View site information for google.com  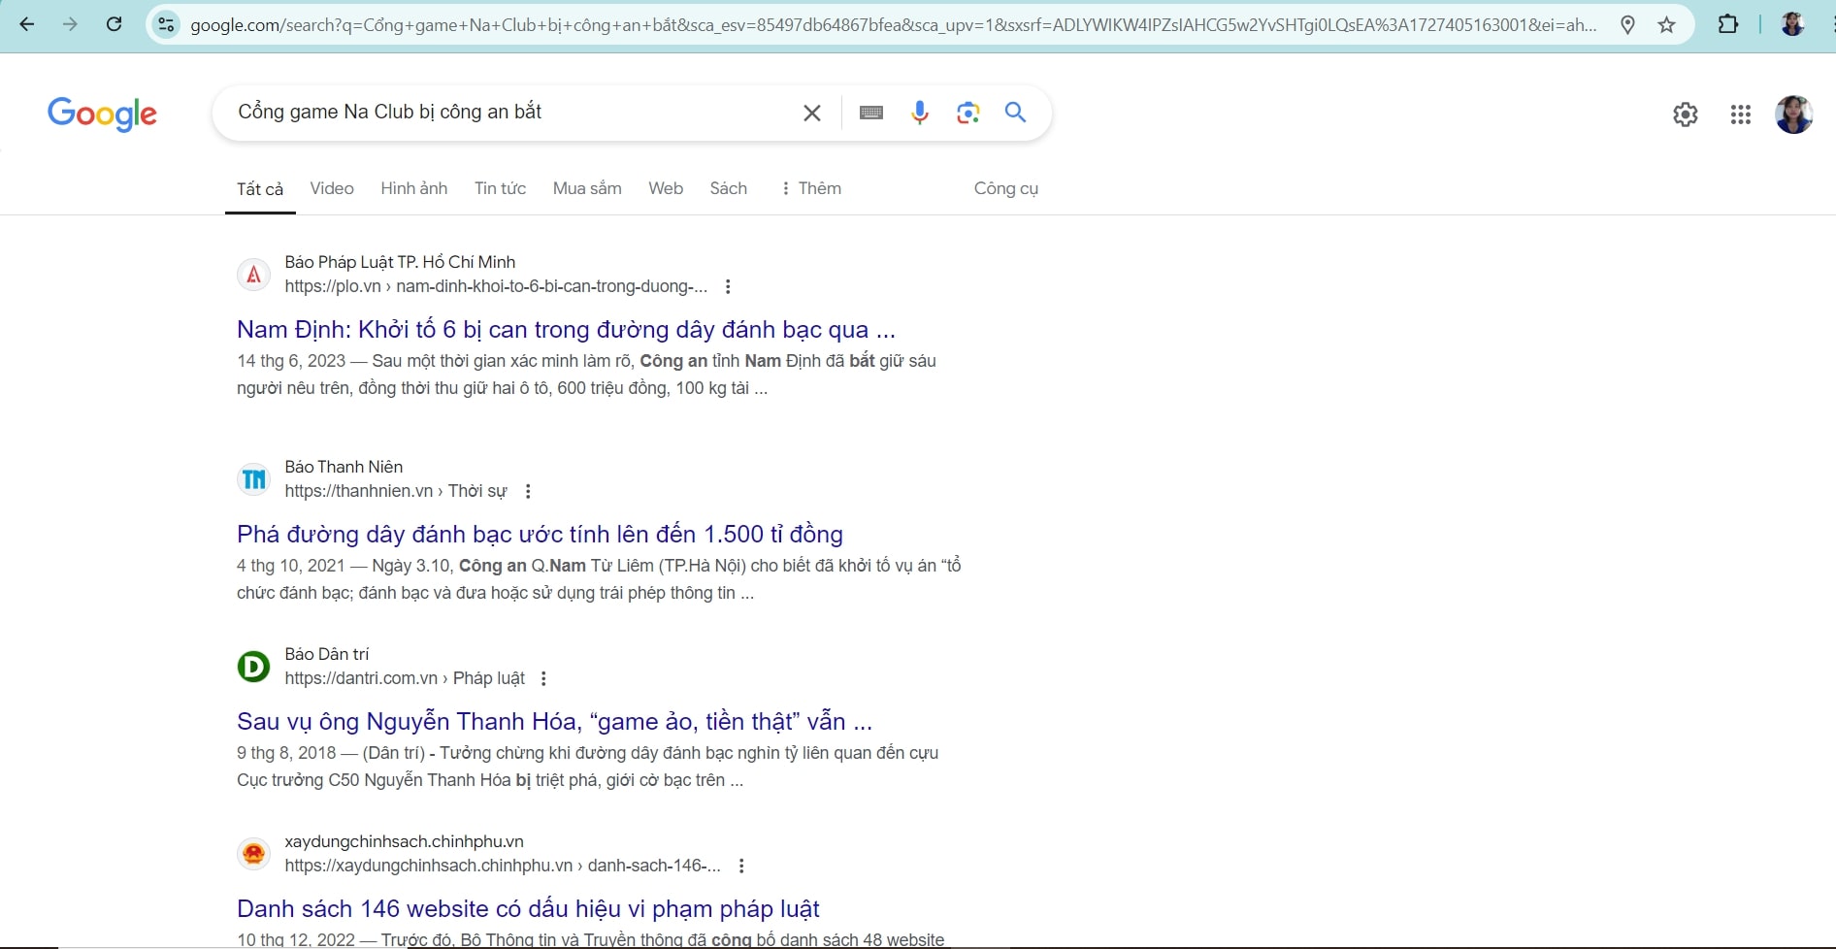tap(167, 25)
